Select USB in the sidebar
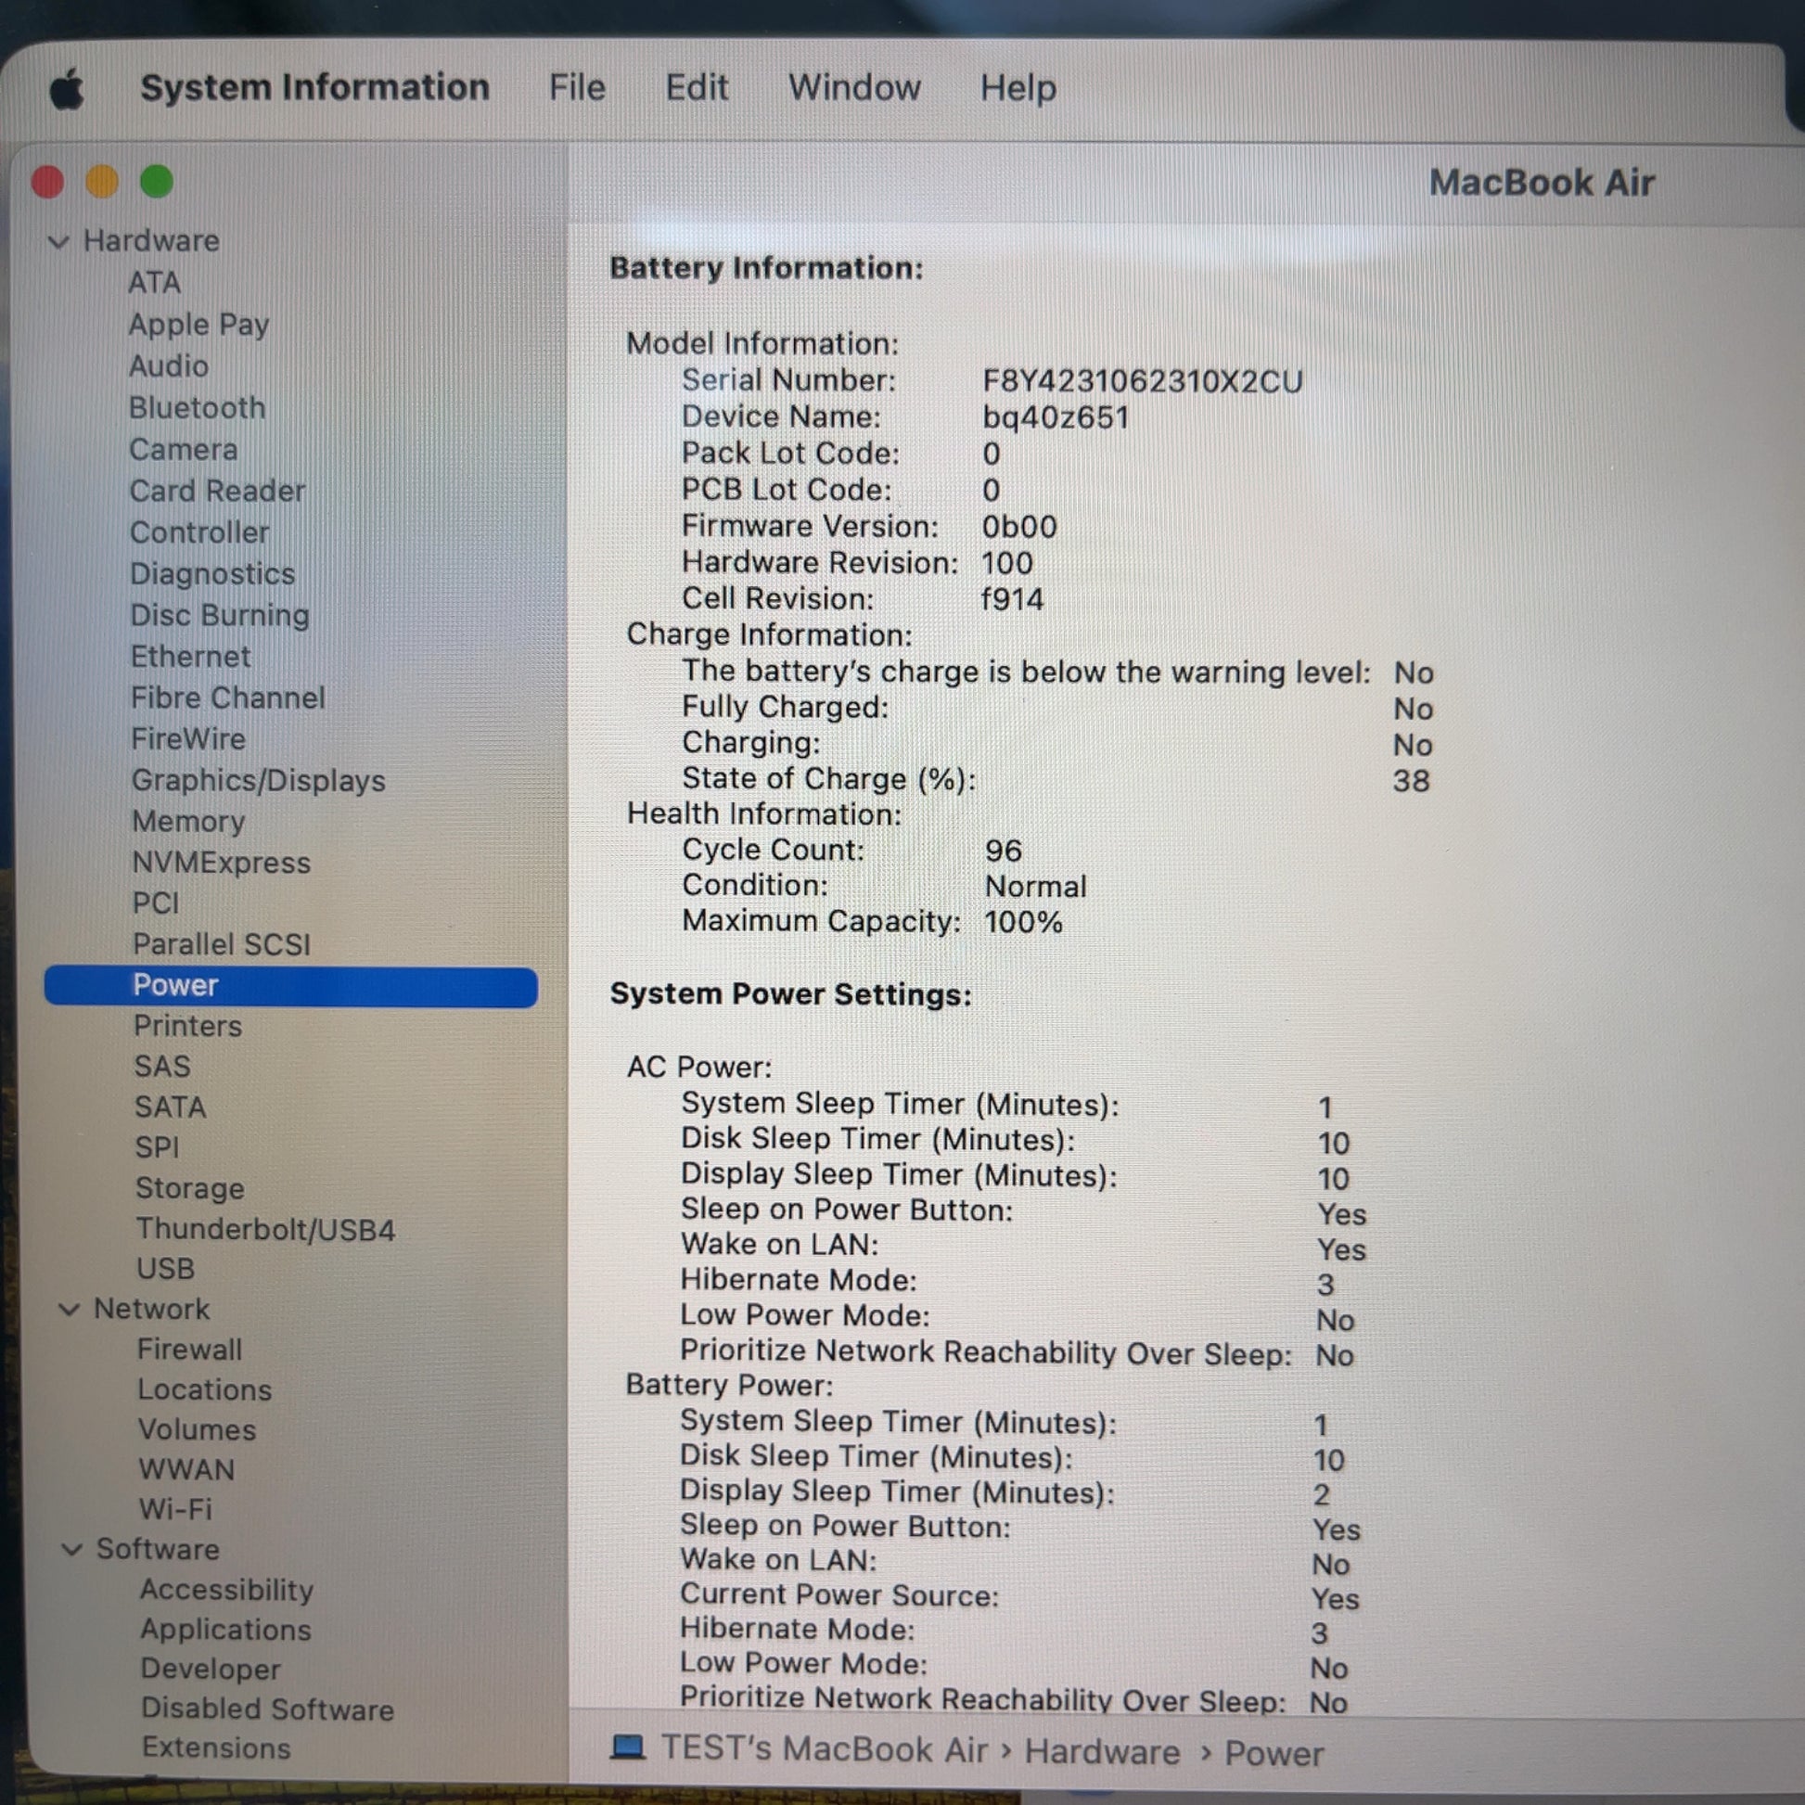Image resolution: width=1805 pixels, height=1805 pixels. [165, 1270]
